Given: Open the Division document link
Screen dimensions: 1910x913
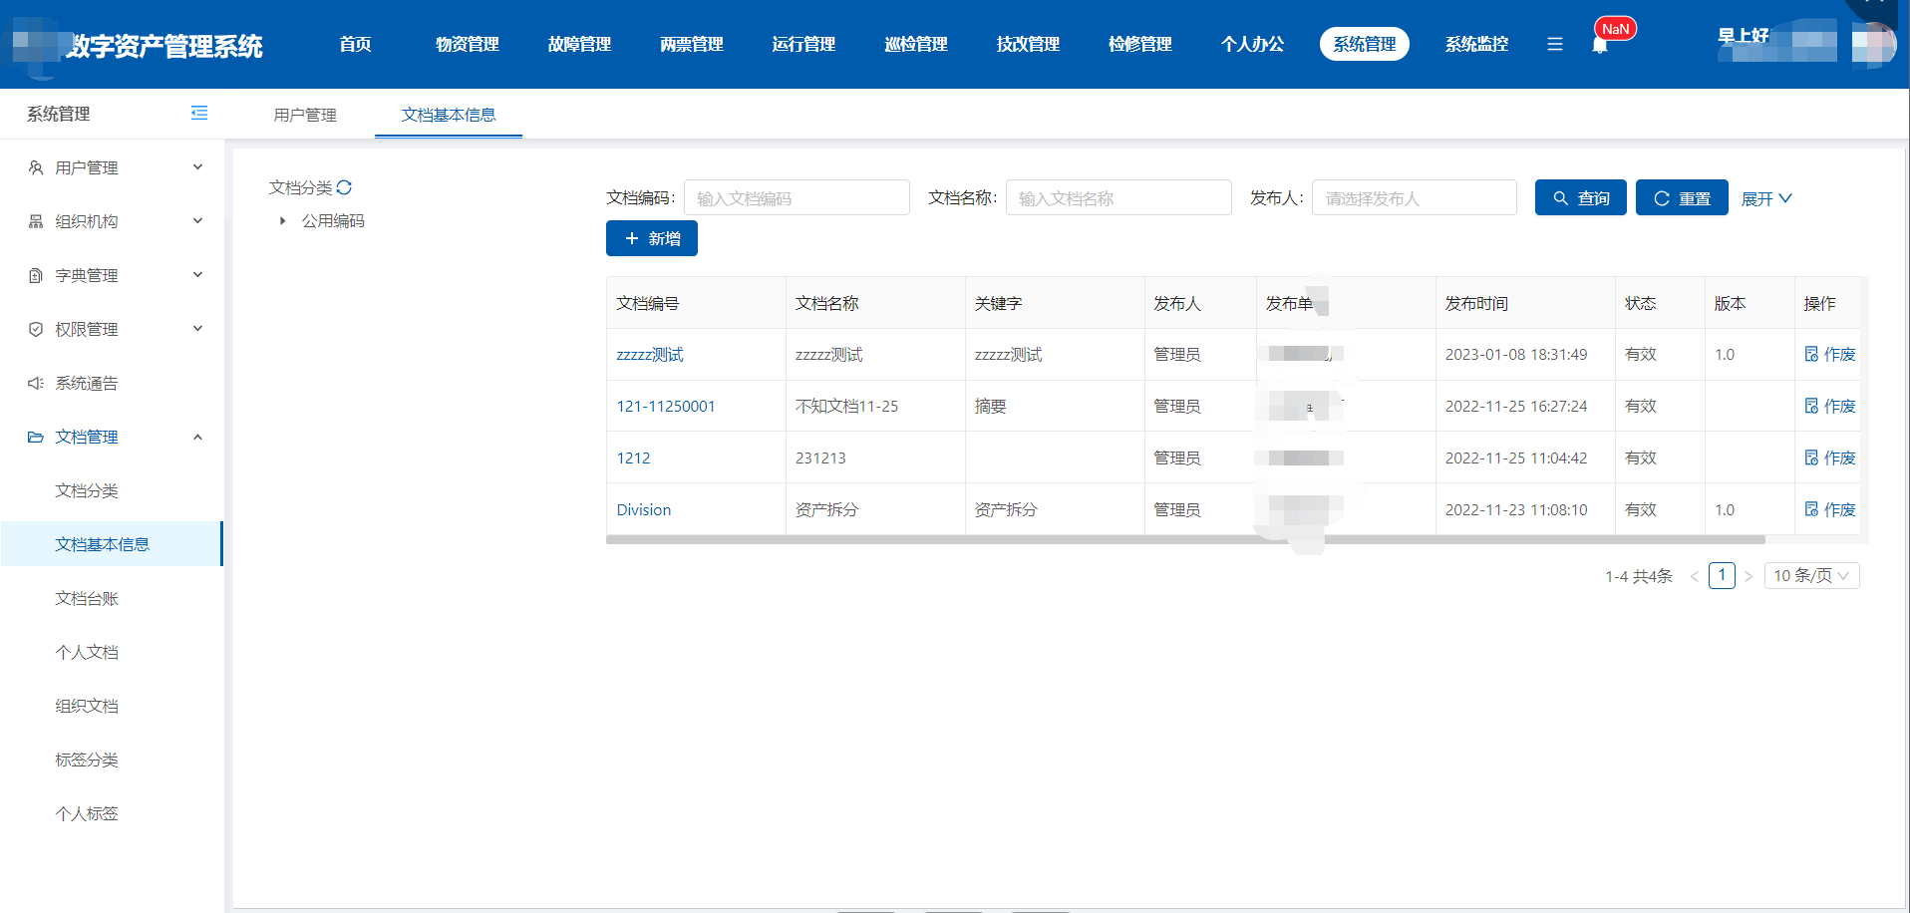Looking at the screenshot, I should click(x=644, y=509).
